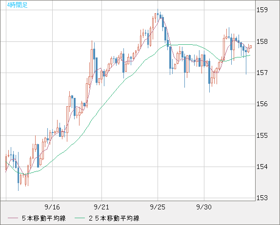
Task: Click the green 25-bar average legend line
Action: click(x=80, y=218)
